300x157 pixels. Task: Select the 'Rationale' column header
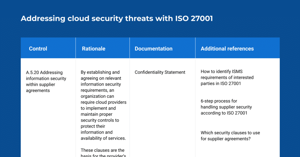click(x=93, y=49)
